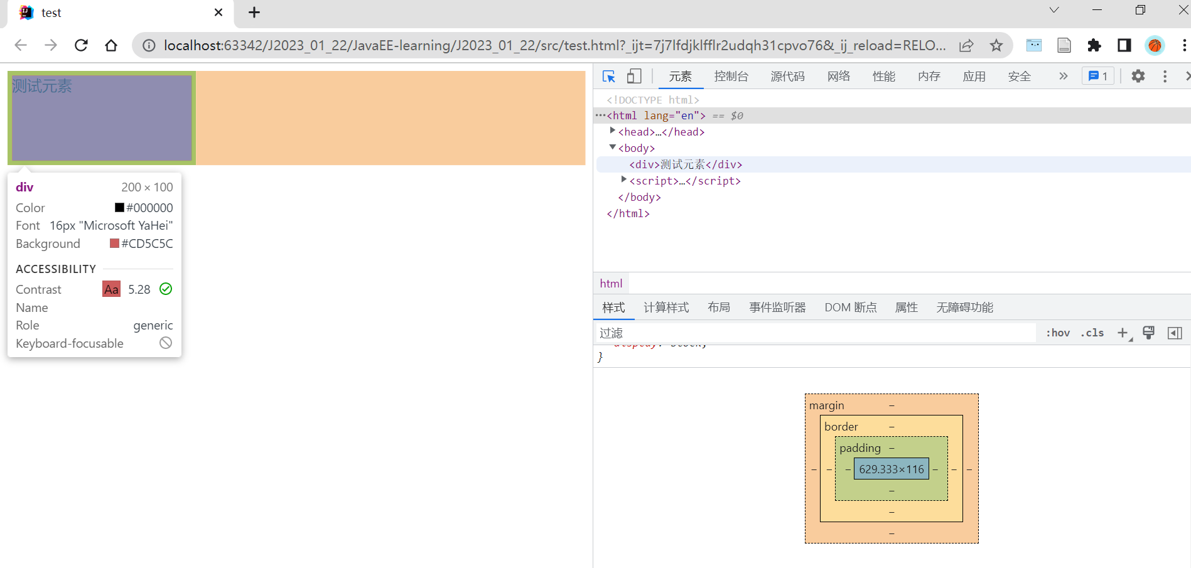Go forward in browser history

tap(51, 45)
